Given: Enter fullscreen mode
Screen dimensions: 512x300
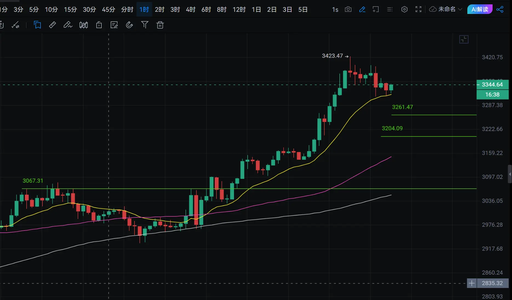Looking at the screenshot, I should pyautogui.click(x=418, y=9).
